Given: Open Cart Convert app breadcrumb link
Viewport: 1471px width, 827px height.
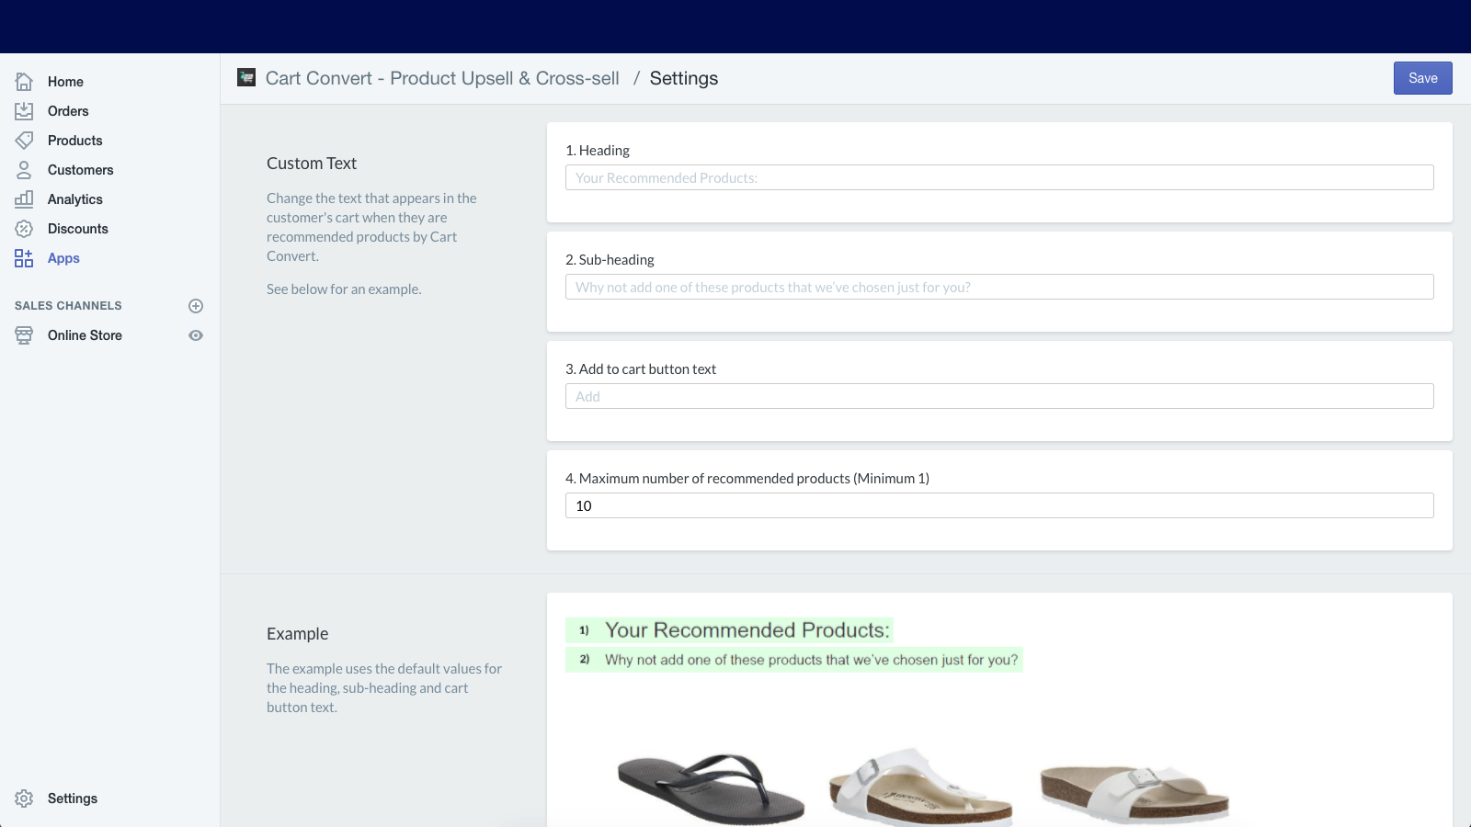Looking at the screenshot, I should click(441, 78).
